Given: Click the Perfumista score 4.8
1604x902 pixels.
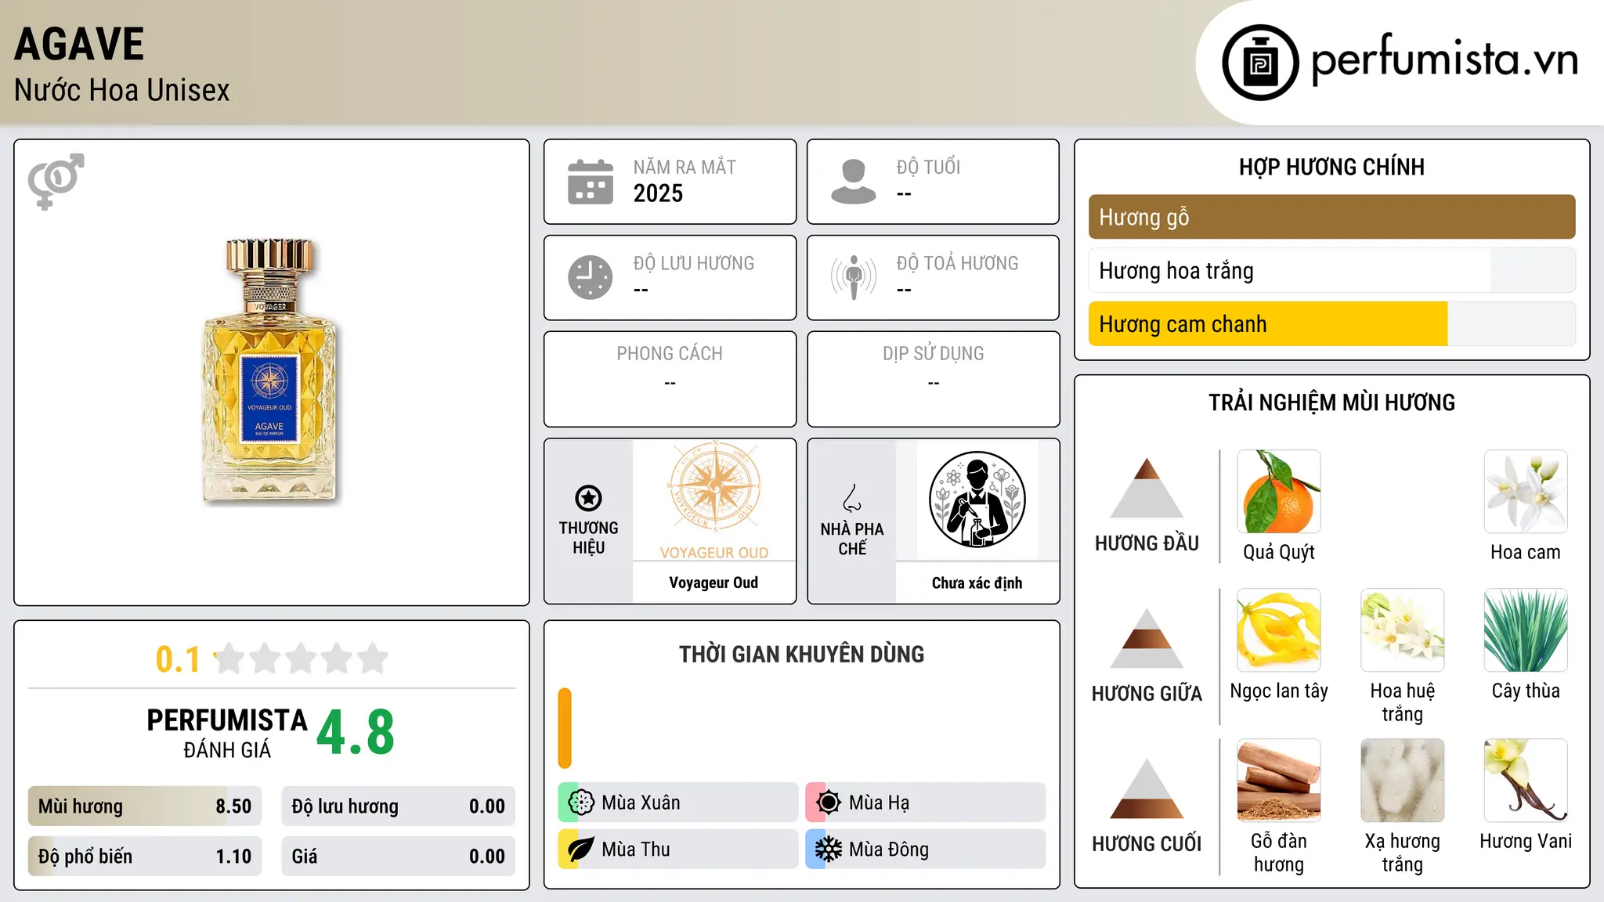Looking at the screenshot, I should (x=356, y=733).
